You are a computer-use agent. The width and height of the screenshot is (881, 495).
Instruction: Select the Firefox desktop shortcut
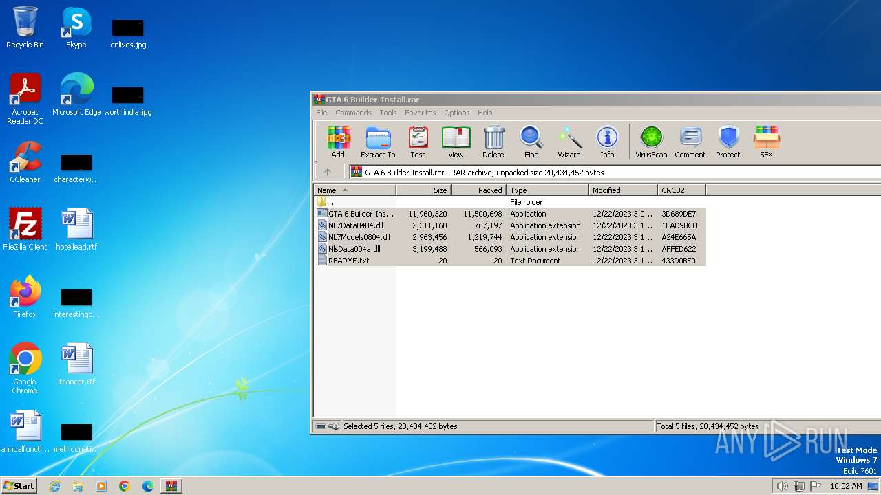25,297
